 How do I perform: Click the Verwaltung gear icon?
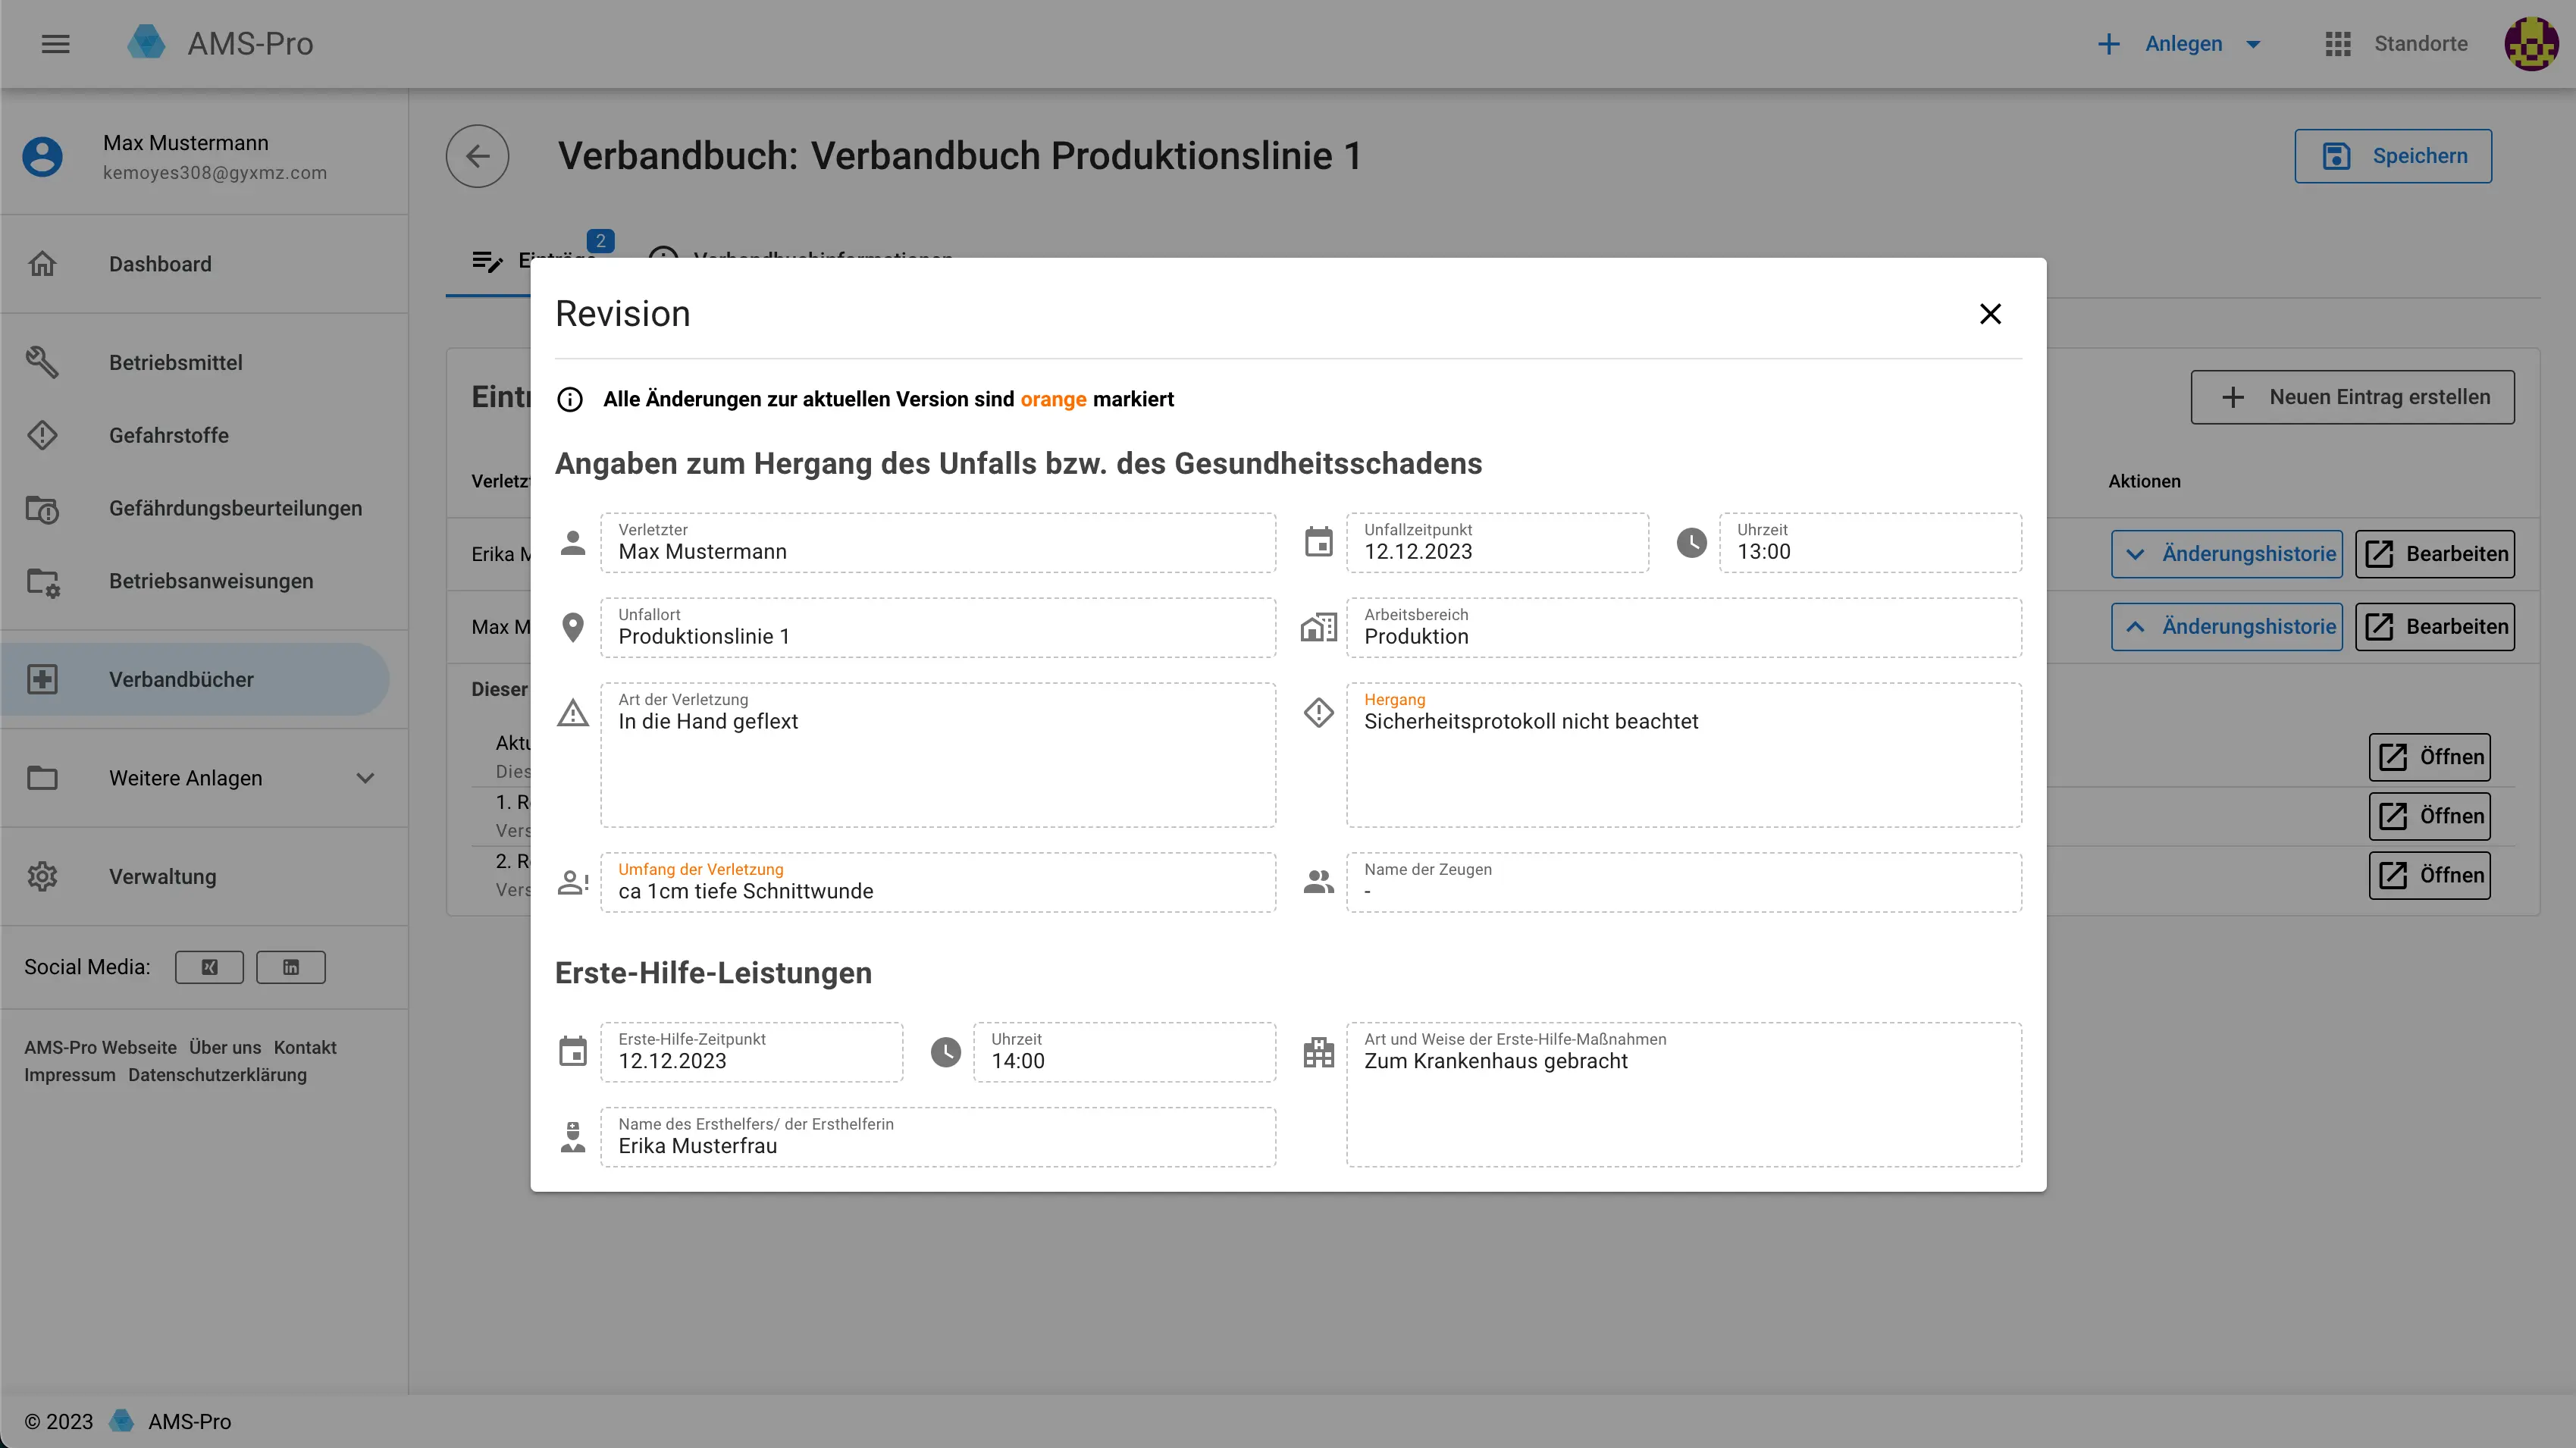(x=42, y=877)
